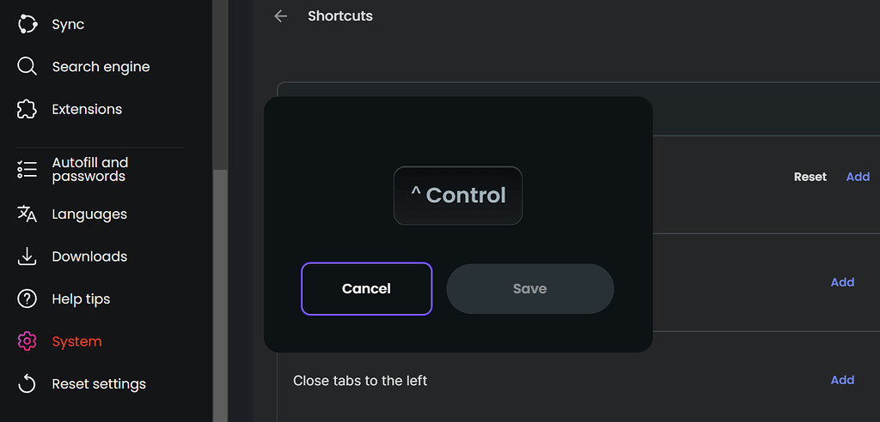Image resolution: width=880 pixels, height=422 pixels.
Task: Click the Downloads arrow icon
Action: (x=27, y=256)
